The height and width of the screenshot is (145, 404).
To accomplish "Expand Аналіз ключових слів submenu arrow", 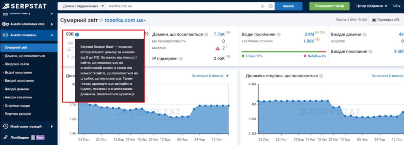I will (52, 24).
